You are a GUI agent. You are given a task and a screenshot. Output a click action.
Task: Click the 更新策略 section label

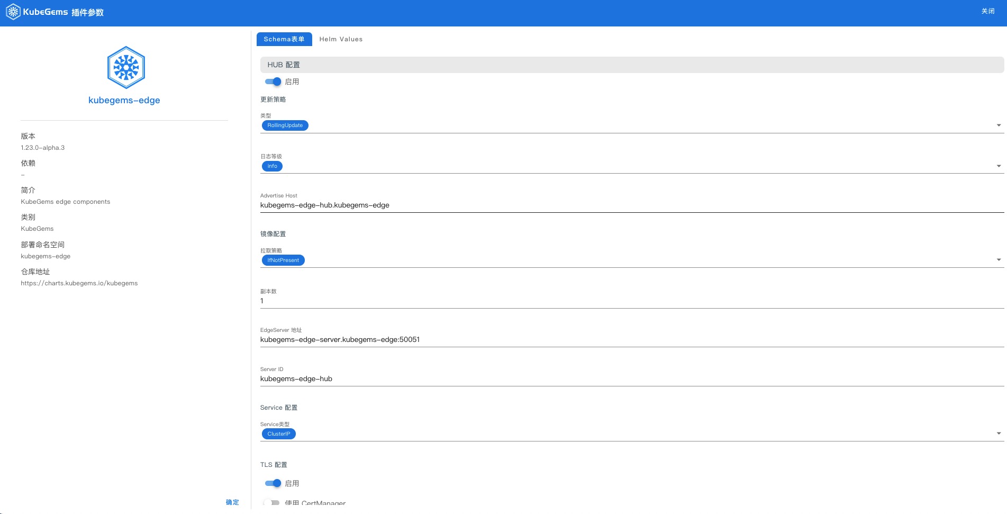(273, 100)
